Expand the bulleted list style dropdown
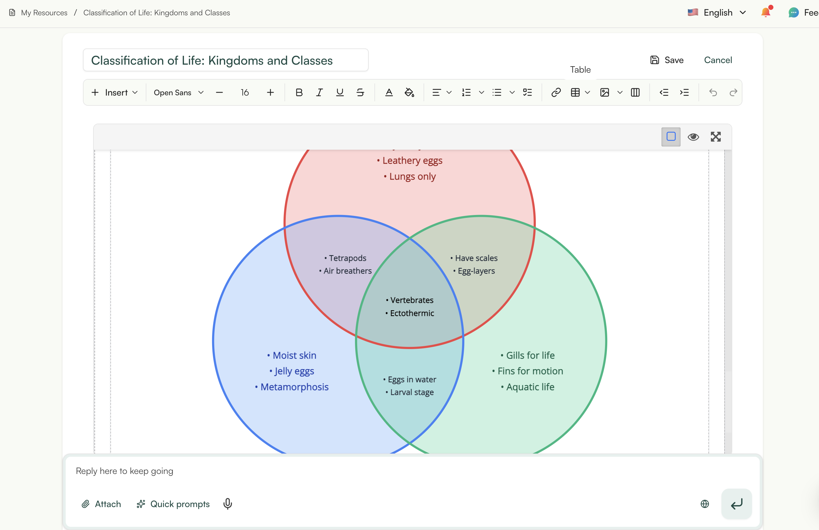 pos(512,92)
